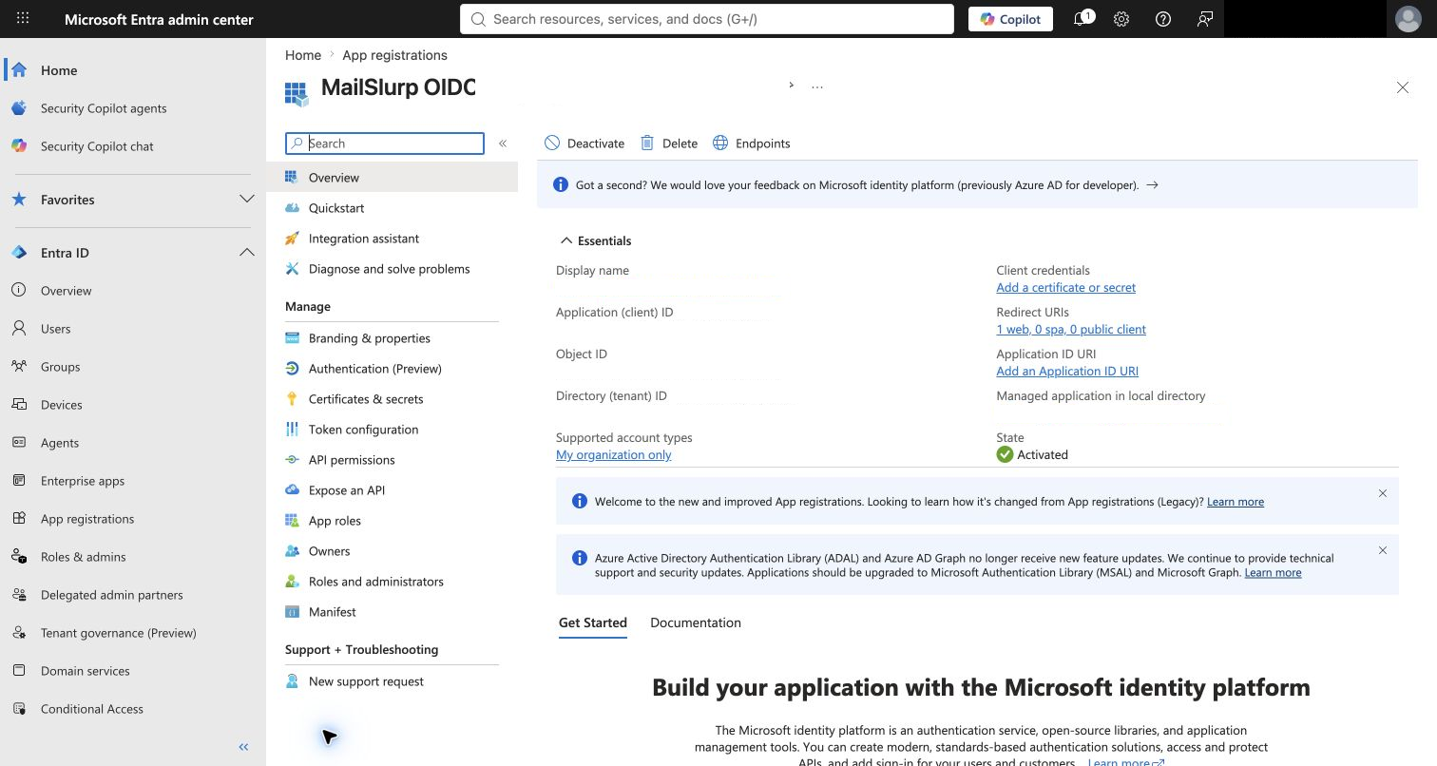Focus the global search resources field
The width and height of the screenshot is (1437, 766).
pos(707,19)
